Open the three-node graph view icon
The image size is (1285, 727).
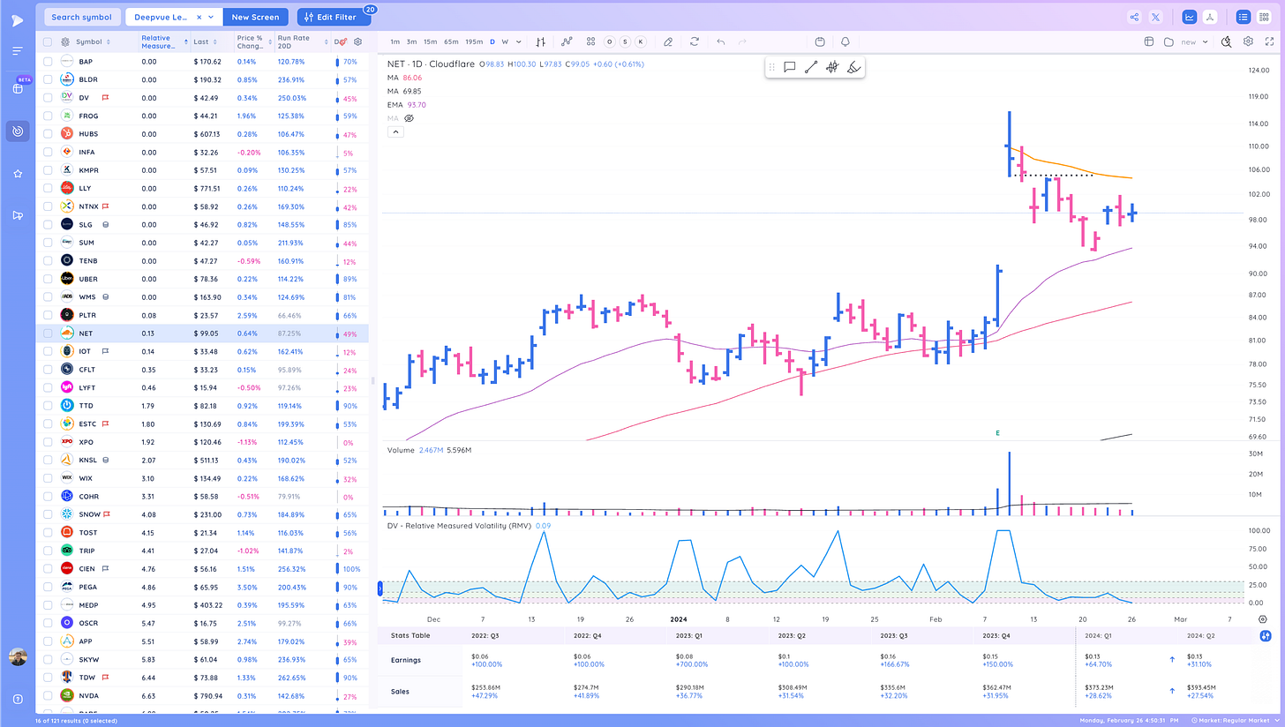coord(1211,17)
